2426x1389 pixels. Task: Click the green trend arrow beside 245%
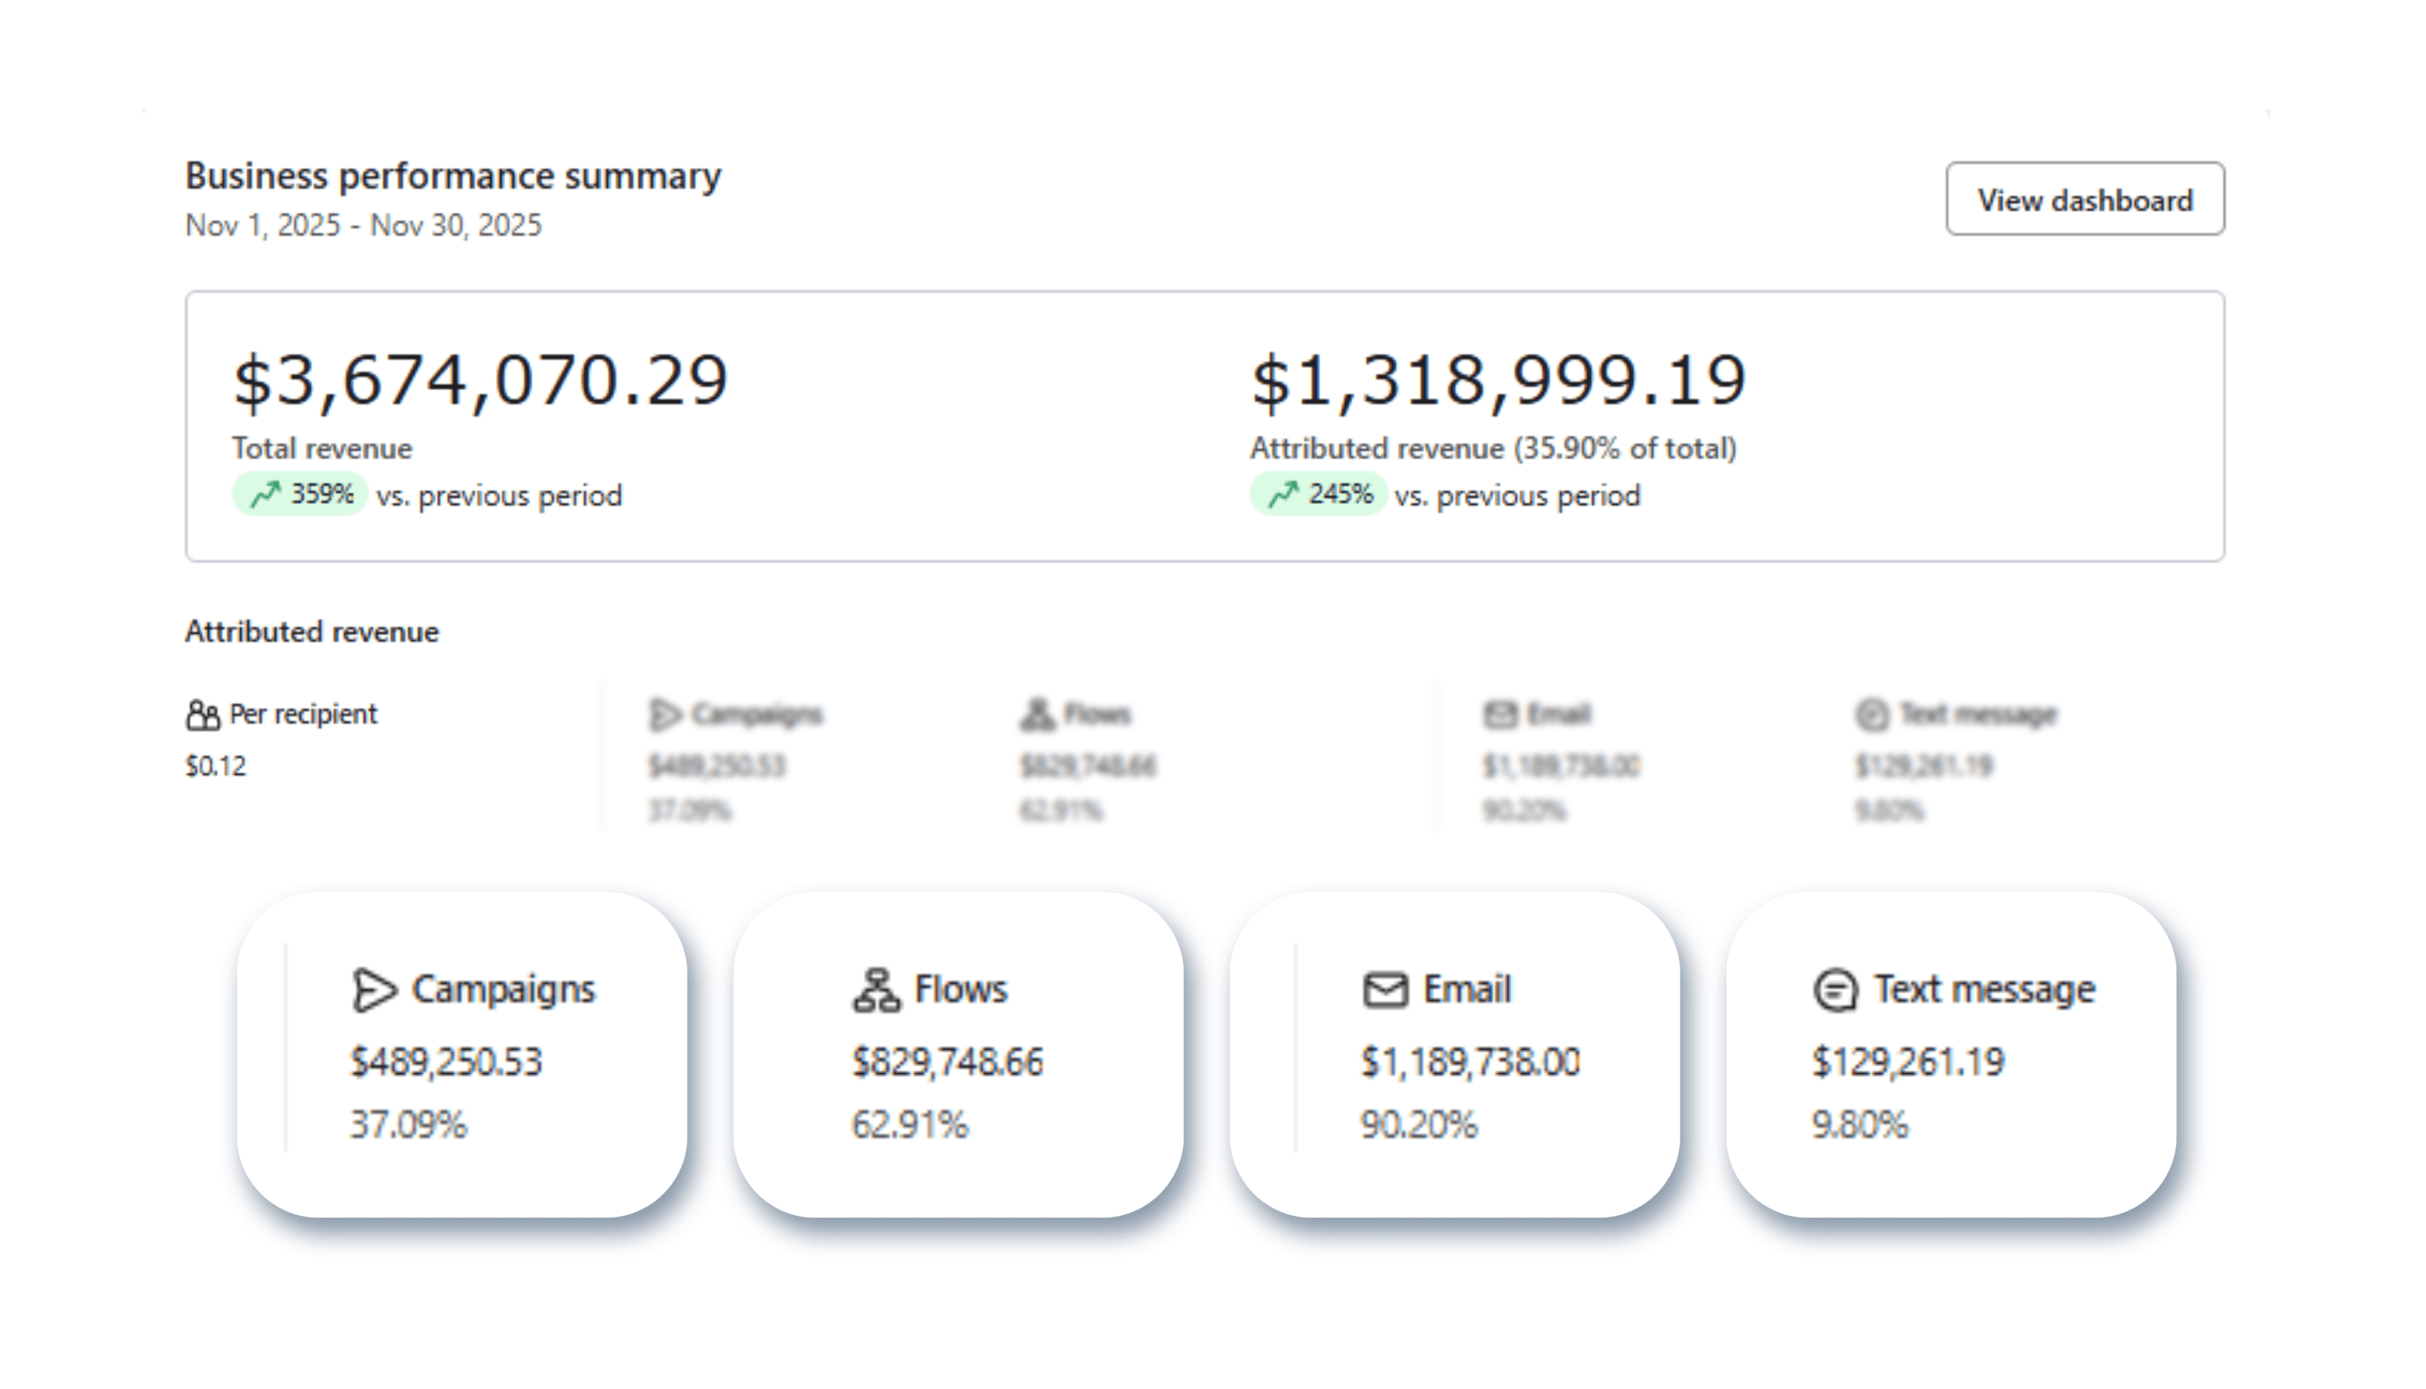[x=1283, y=494]
